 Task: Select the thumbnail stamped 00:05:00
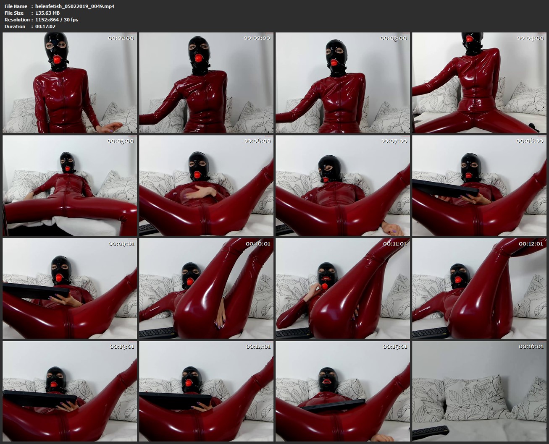pos(70,185)
